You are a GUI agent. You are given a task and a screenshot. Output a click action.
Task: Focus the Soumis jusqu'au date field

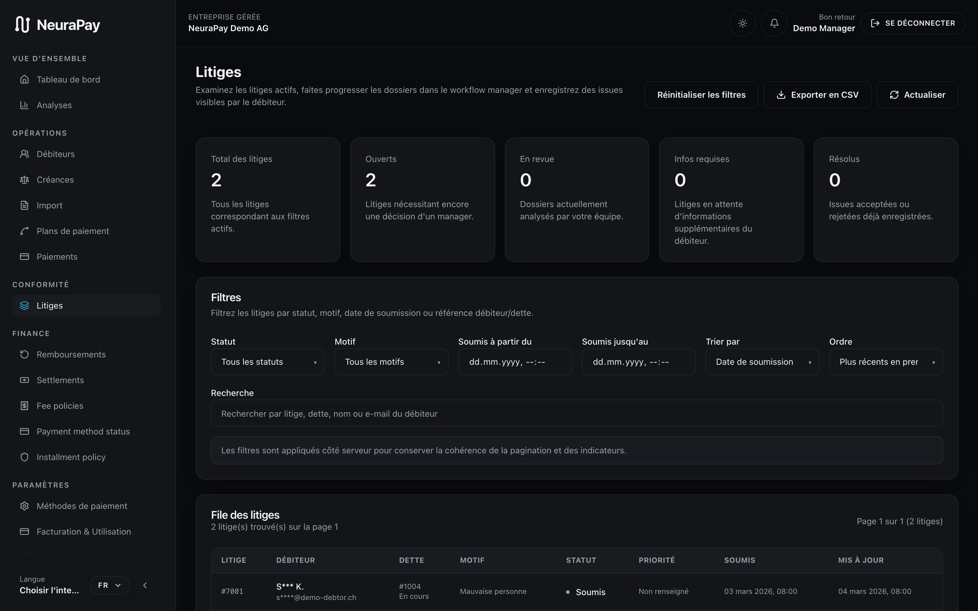pyautogui.click(x=638, y=362)
